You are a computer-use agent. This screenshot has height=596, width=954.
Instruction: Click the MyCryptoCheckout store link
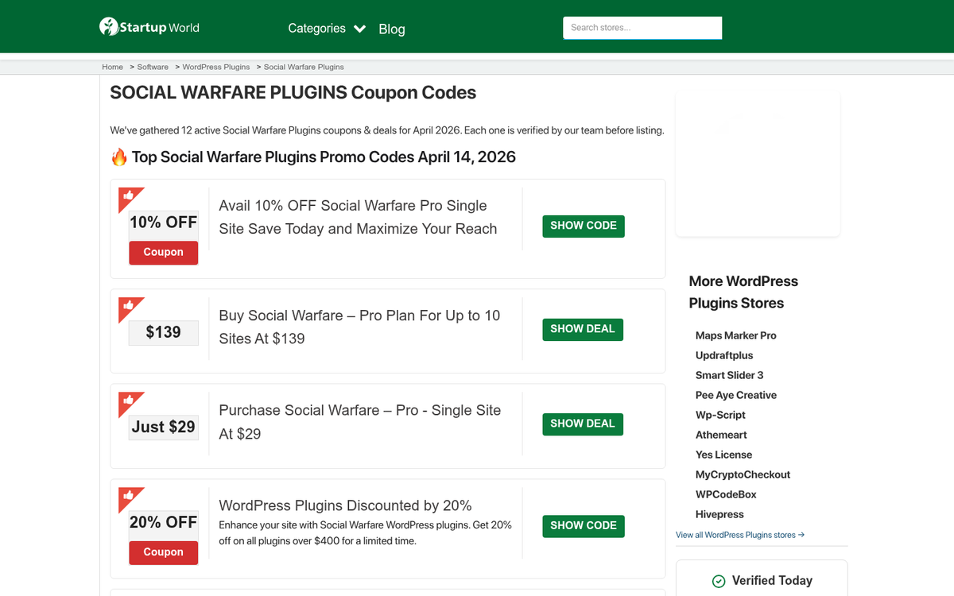click(743, 474)
